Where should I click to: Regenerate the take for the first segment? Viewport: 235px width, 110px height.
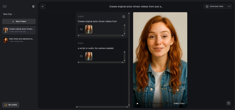click(x=81, y=29)
